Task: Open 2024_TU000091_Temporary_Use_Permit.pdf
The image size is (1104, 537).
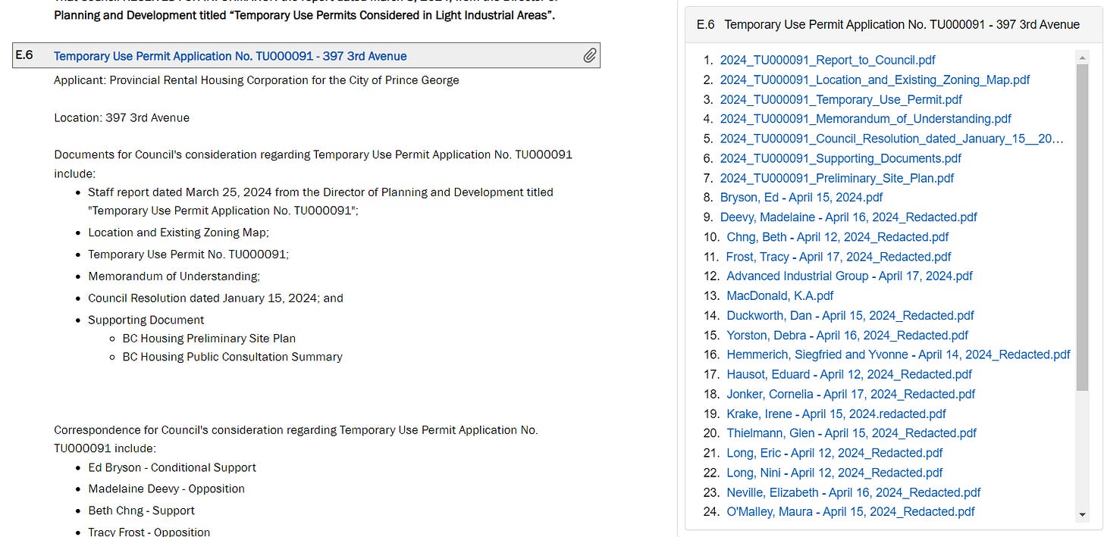Action: pos(841,99)
